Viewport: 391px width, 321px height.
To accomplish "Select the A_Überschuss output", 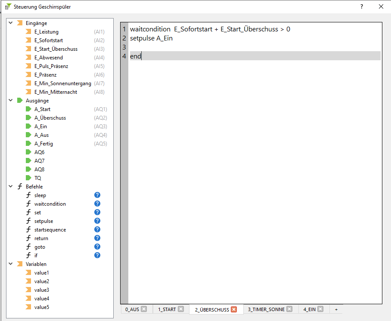I will click(50, 118).
